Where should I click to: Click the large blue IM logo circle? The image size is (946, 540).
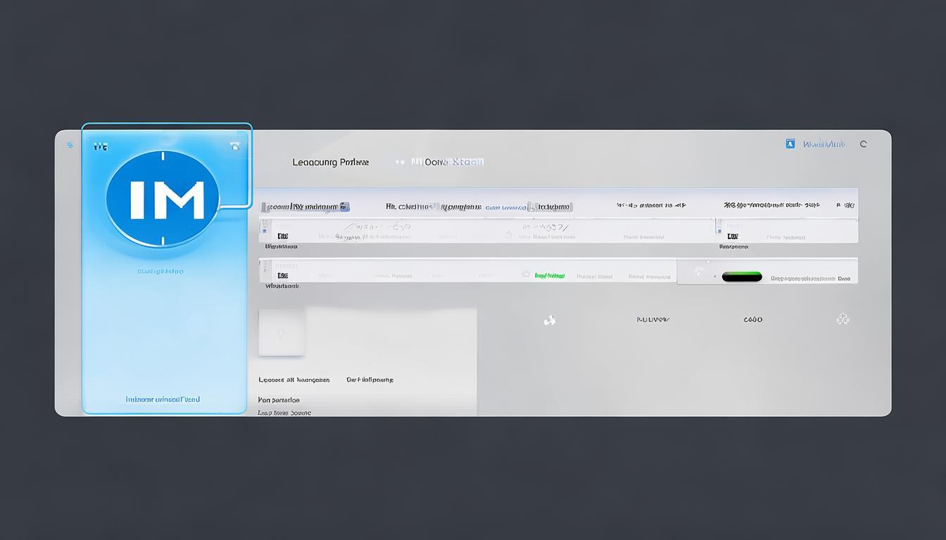[163, 198]
